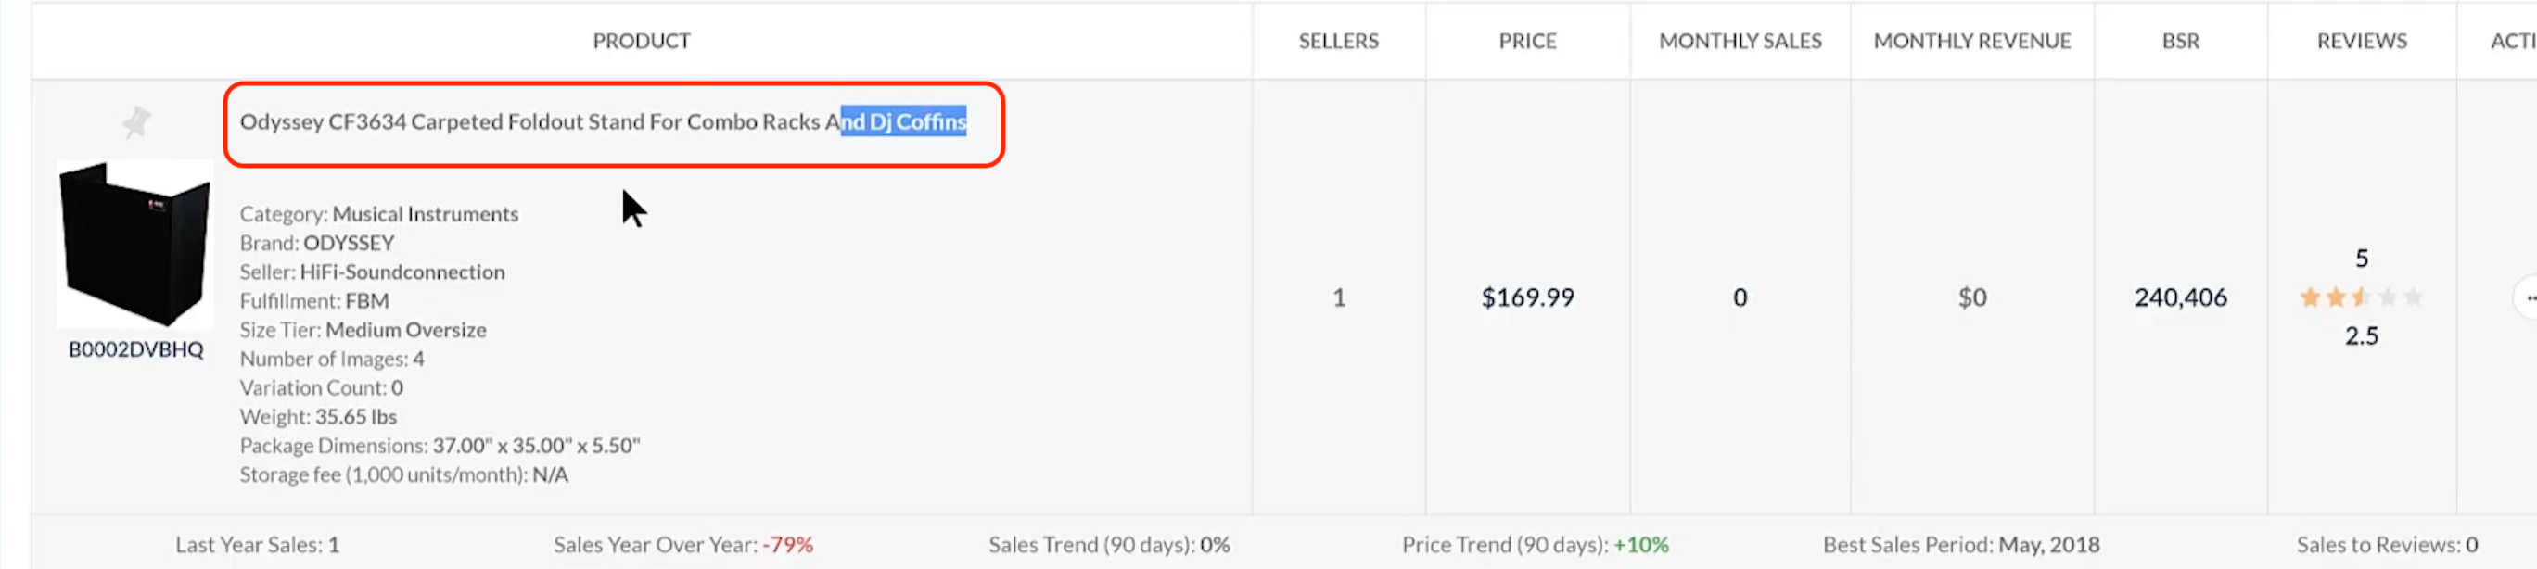Screen dimensions: 2537x569
Task: Click the ASIN B0002DVBHQ text
Action: [136, 349]
